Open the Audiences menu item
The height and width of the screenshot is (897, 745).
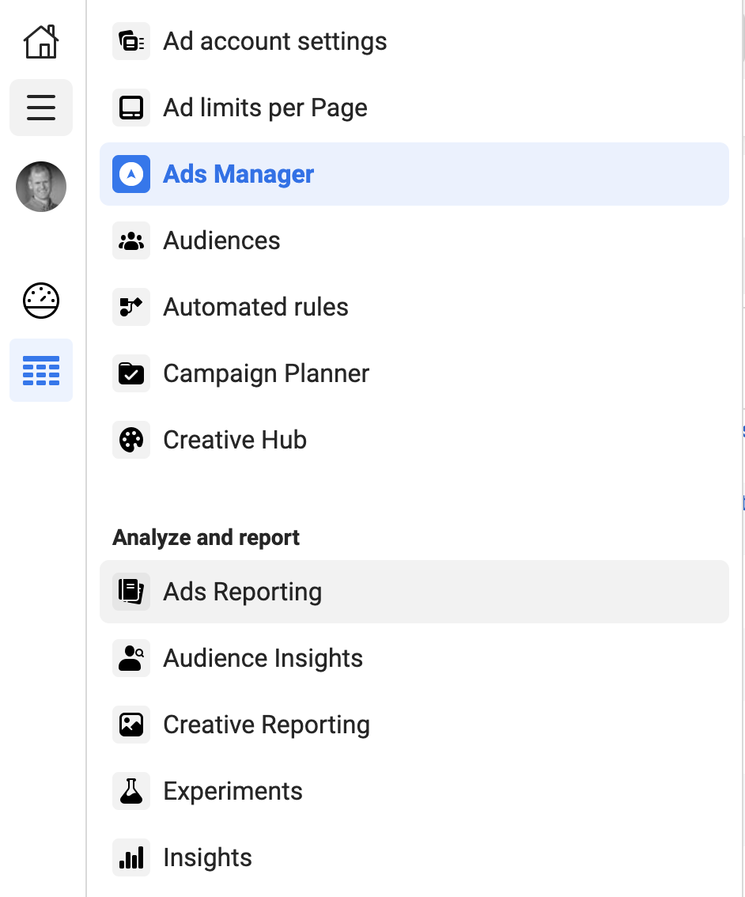point(414,240)
